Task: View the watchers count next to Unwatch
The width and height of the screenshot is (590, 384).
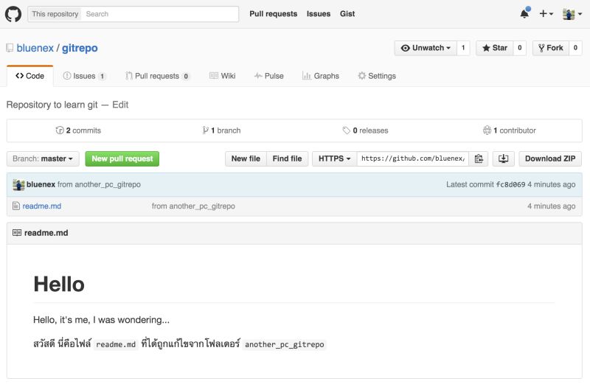Action: coord(463,48)
